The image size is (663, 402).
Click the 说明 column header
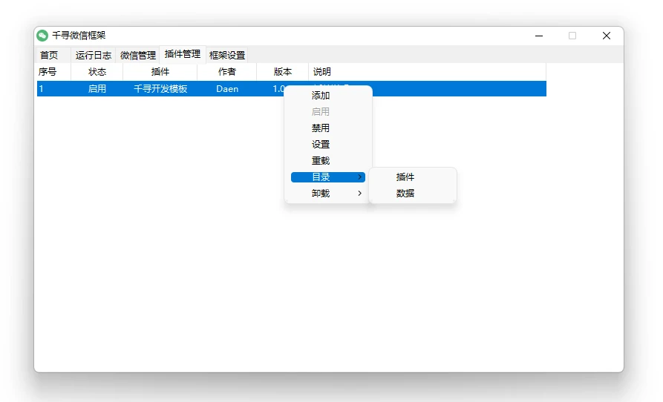[x=427, y=72]
